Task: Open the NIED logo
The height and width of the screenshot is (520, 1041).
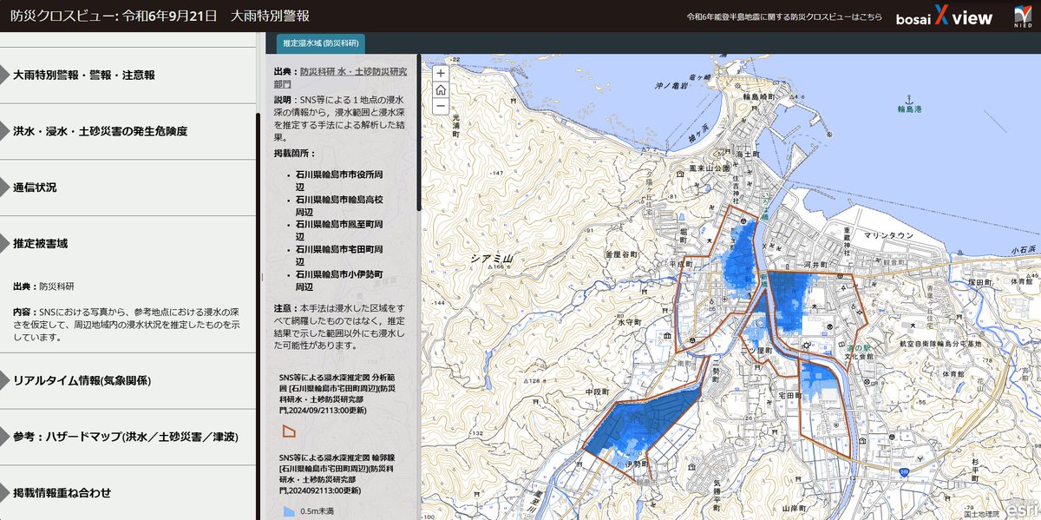Action: click(x=1023, y=16)
